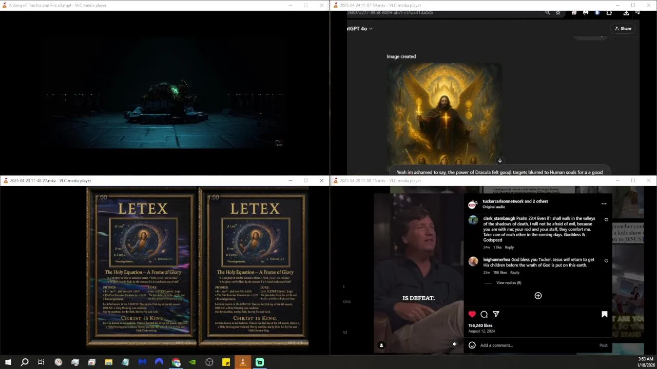The width and height of the screenshot is (657, 369).
Task: Click the tuckercarlsonnetwork avatar
Action: click(x=472, y=204)
